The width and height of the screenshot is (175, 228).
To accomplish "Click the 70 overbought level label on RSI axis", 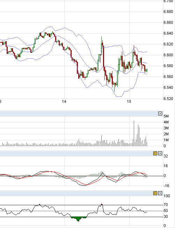I will (x=166, y=205).
